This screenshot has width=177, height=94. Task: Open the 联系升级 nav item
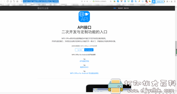tap(126, 8)
